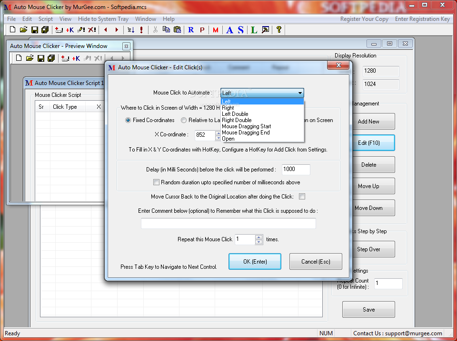Enable Random duration checkbox
The width and height of the screenshot is (457, 341).
point(157,182)
